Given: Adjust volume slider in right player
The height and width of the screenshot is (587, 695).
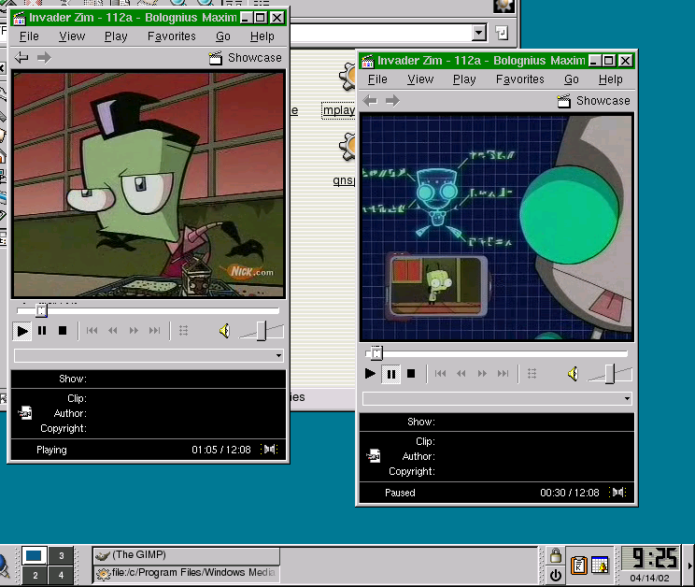Looking at the screenshot, I should (x=610, y=374).
